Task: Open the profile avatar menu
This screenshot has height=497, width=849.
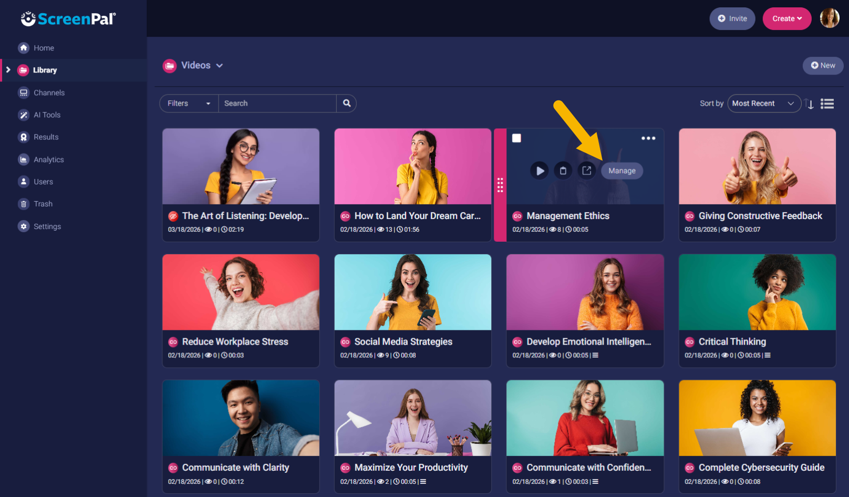Action: 829,18
